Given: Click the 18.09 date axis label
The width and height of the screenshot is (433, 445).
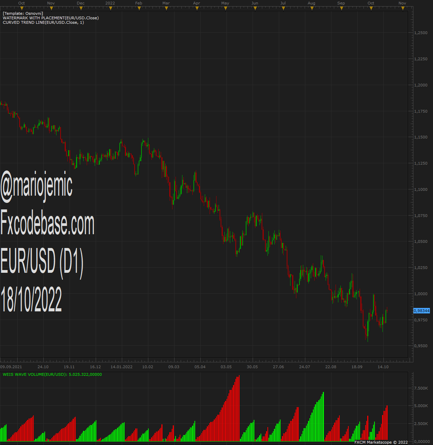Looking at the screenshot, I should pyautogui.click(x=357, y=367).
